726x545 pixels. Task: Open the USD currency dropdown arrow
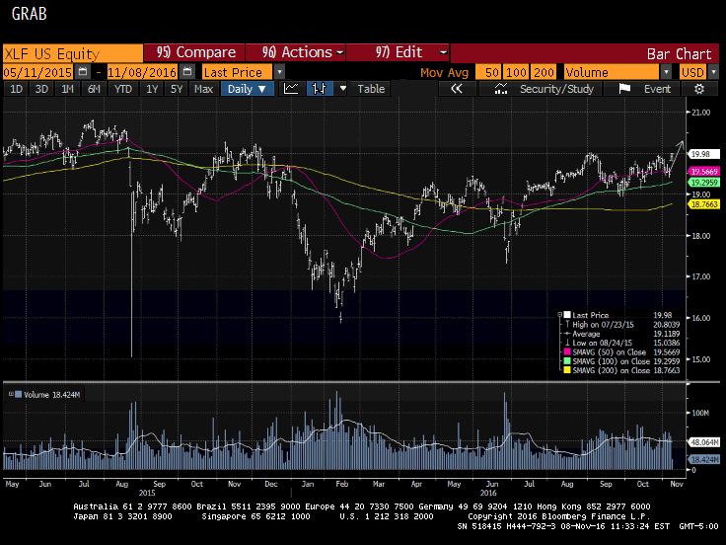click(x=713, y=72)
